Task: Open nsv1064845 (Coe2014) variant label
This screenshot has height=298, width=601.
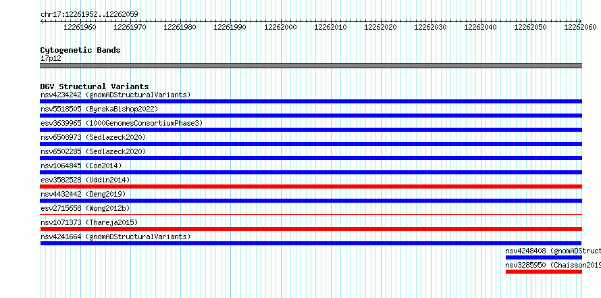Action: click(x=81, y=166)
